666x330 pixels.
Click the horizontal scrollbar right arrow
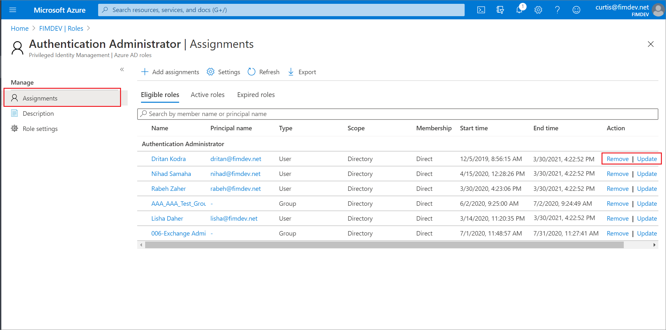pyautogui.click(x=654, y=245)
